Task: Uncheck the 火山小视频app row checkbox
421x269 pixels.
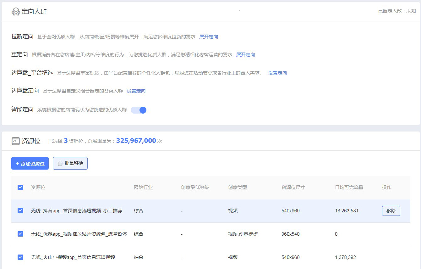Action: pos(20,257)
